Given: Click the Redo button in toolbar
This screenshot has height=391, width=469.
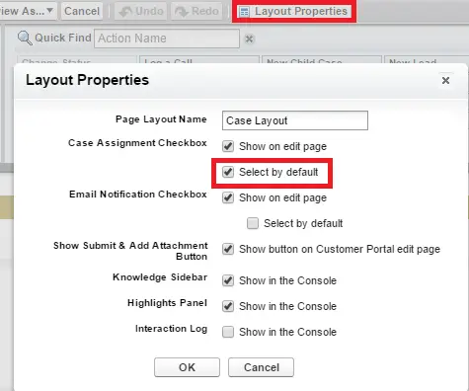Looking at the screenshot, I should point(196,11).
